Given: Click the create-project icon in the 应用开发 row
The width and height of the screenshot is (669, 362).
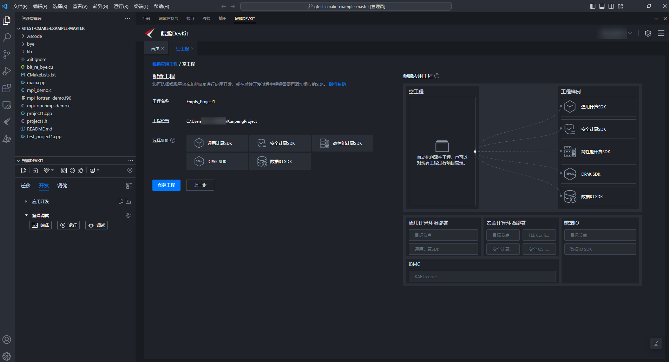Looking at the screenshot, I should (x=121, y=201).
